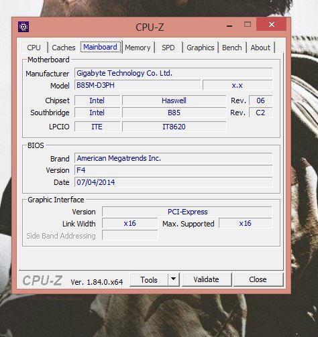The width and height of the screenshot is (318, 337).
Task: Minimize the CPU-Z window
Action: [x=229, y=25]
